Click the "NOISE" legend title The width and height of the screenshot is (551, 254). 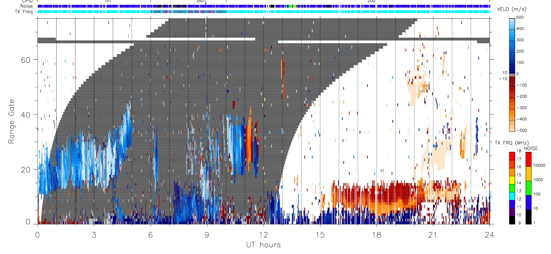(x=531, y=148)
